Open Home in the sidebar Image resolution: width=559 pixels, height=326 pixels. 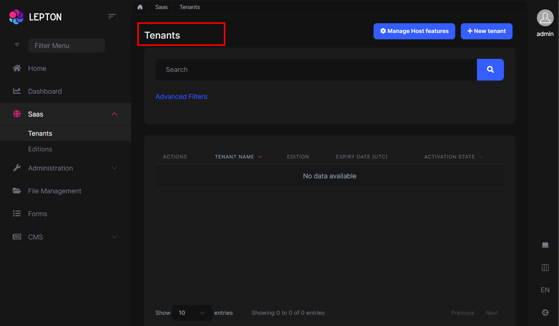37,68
